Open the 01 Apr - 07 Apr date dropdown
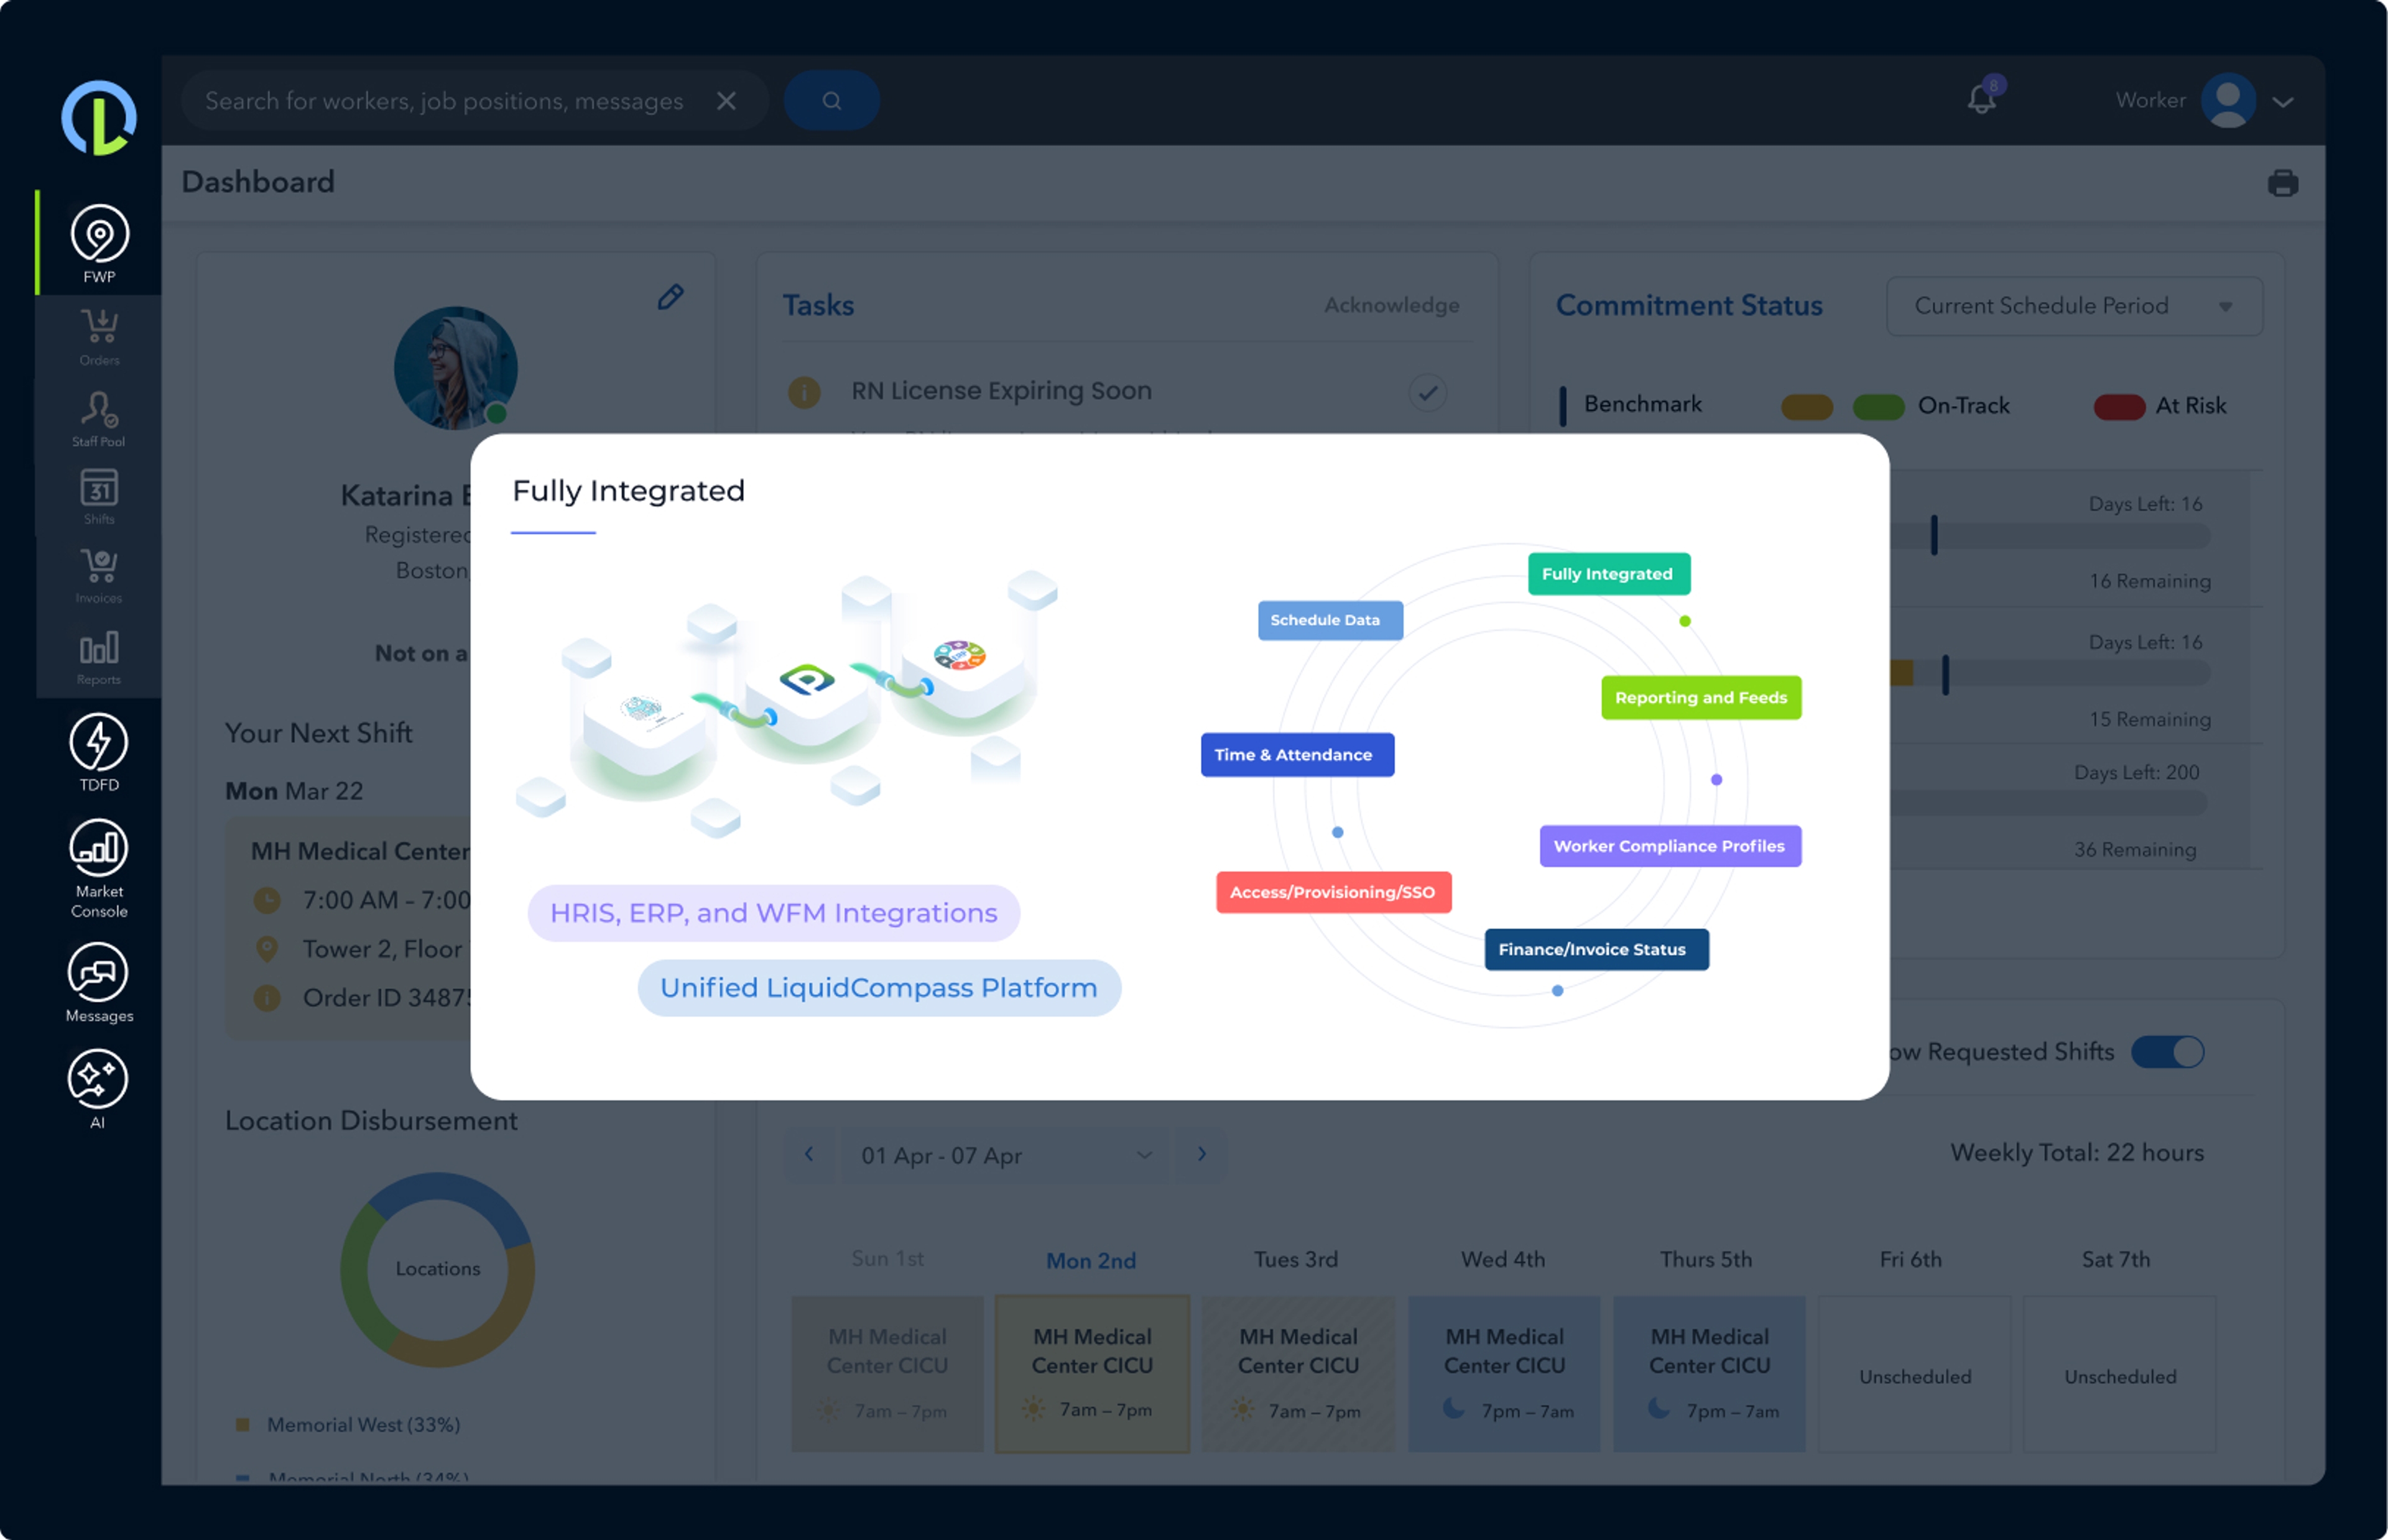 (x=1005, y=1156)
